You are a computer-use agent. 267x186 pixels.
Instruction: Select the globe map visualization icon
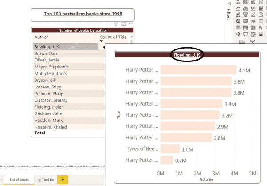238,21
